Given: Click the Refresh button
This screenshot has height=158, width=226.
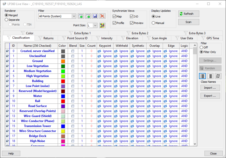Looking at the screenshot, I should 189,14.
